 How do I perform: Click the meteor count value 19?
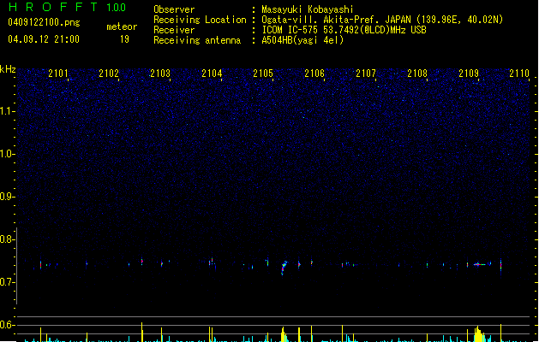(124, 39)
